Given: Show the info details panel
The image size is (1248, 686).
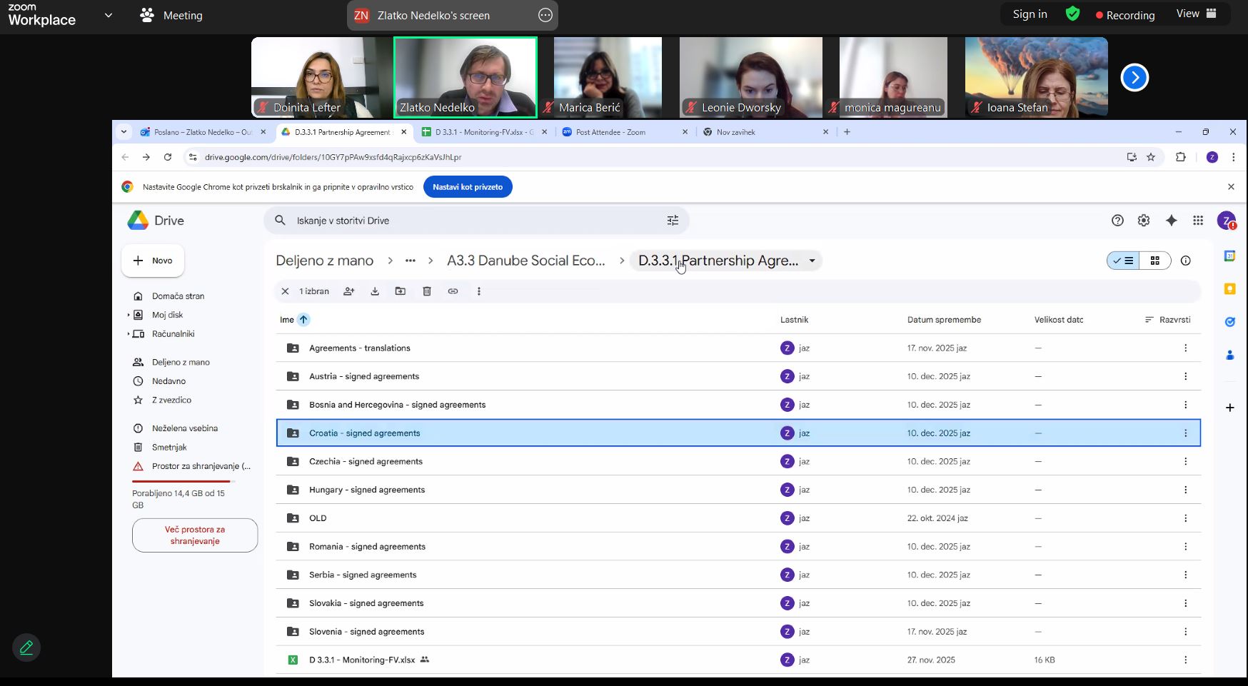Looking at the screenshot, I should tap(1186, 261).
